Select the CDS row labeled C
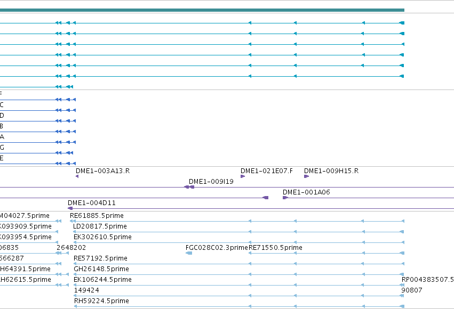 click(38, 110)
